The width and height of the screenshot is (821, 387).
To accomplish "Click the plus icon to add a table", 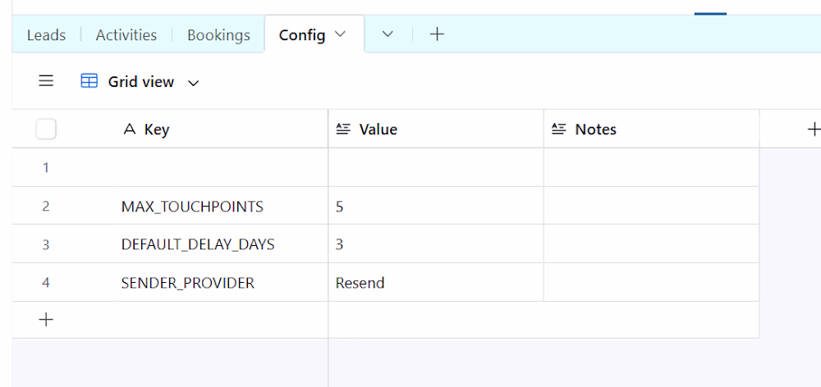I will [x=438, y=34].
